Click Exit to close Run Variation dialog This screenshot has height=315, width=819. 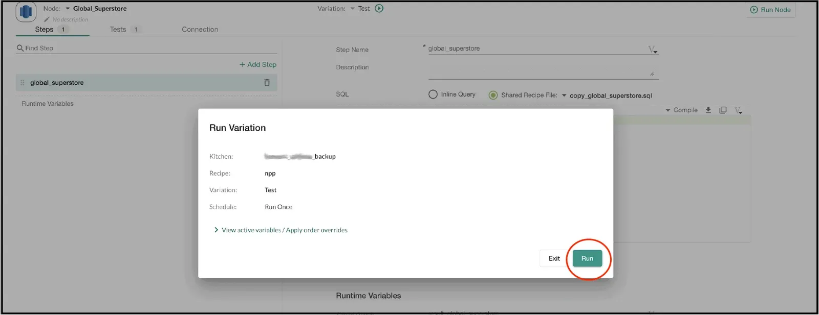[x=554, y=258]
